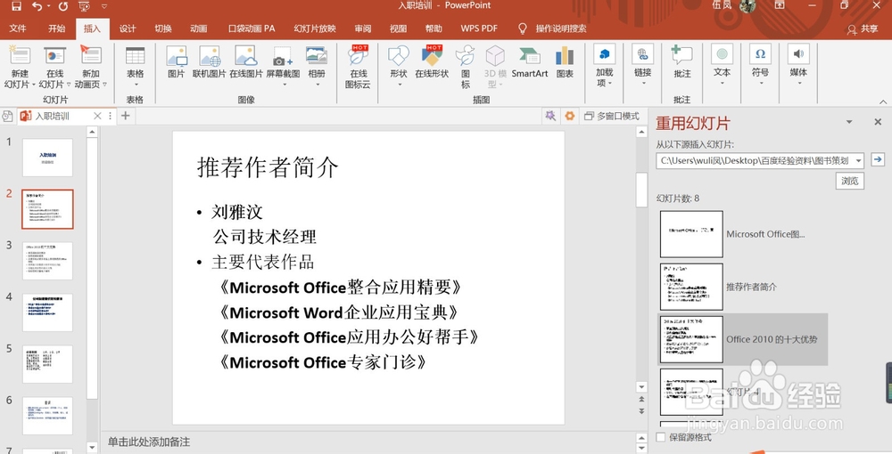Click the slide panel scroll down arrow
This screenshot has width=892, height=454.
[x=92, y=447]
